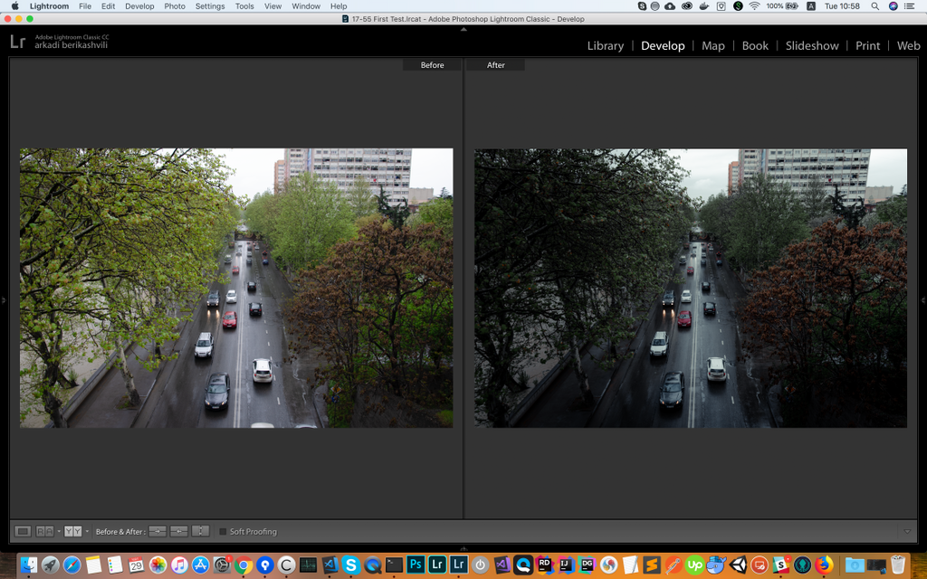
Task: Click the arkadi berikashvili identity plate name
Action: 71,45
